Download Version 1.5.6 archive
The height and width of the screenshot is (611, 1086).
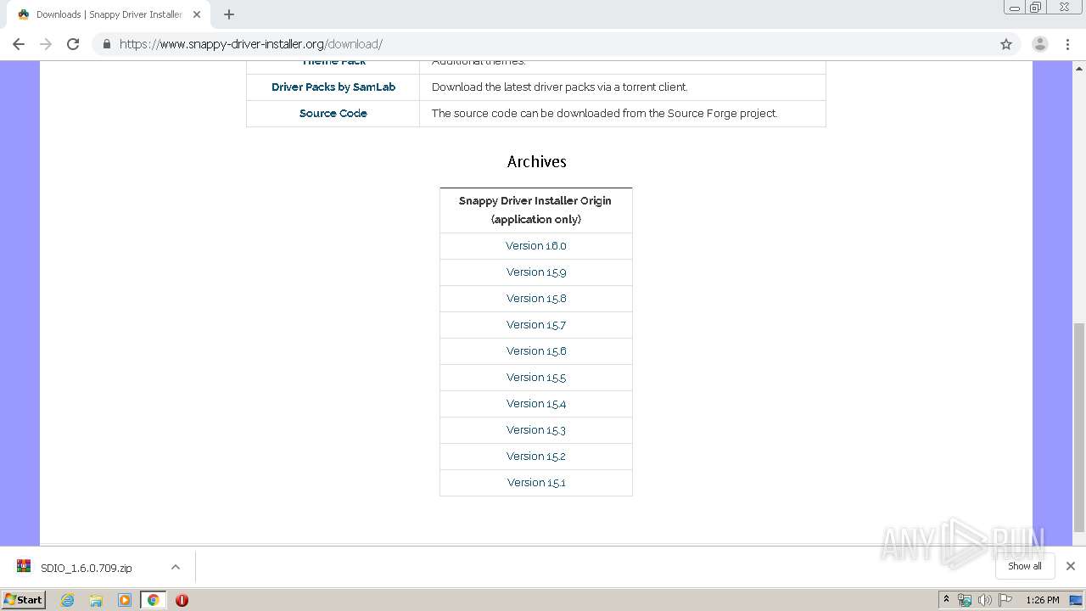(x=536, y=351)
